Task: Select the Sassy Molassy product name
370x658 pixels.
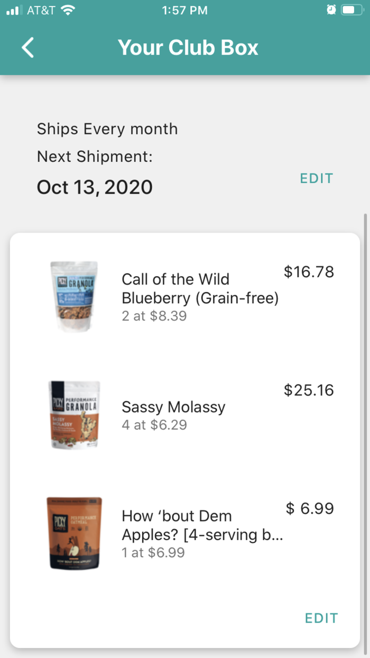Action: point(173,407)
